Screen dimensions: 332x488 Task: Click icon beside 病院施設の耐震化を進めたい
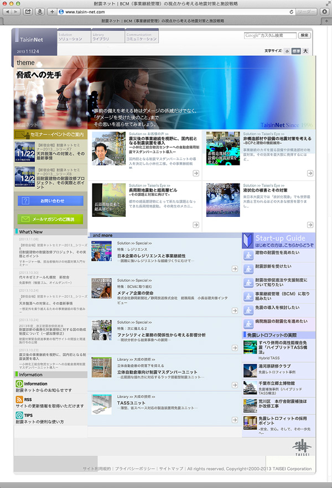coord(248,324)
